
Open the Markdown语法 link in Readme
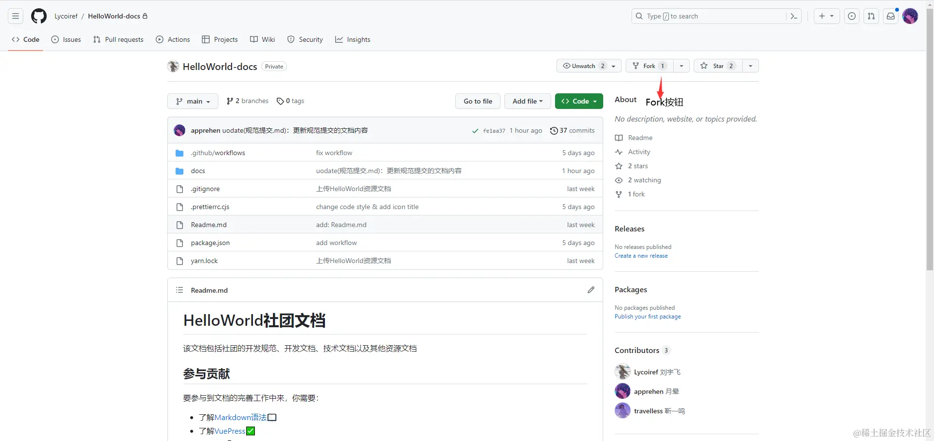(241, 417)
